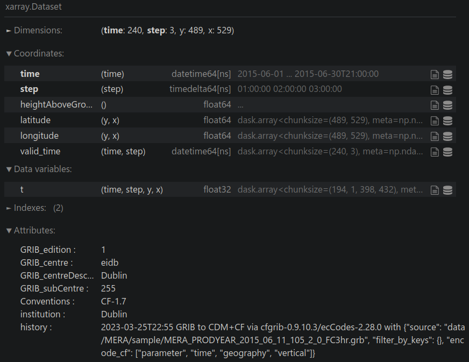
Task: Show data repr for variable t
Action: pyautogui.click(x=447, y=190)
